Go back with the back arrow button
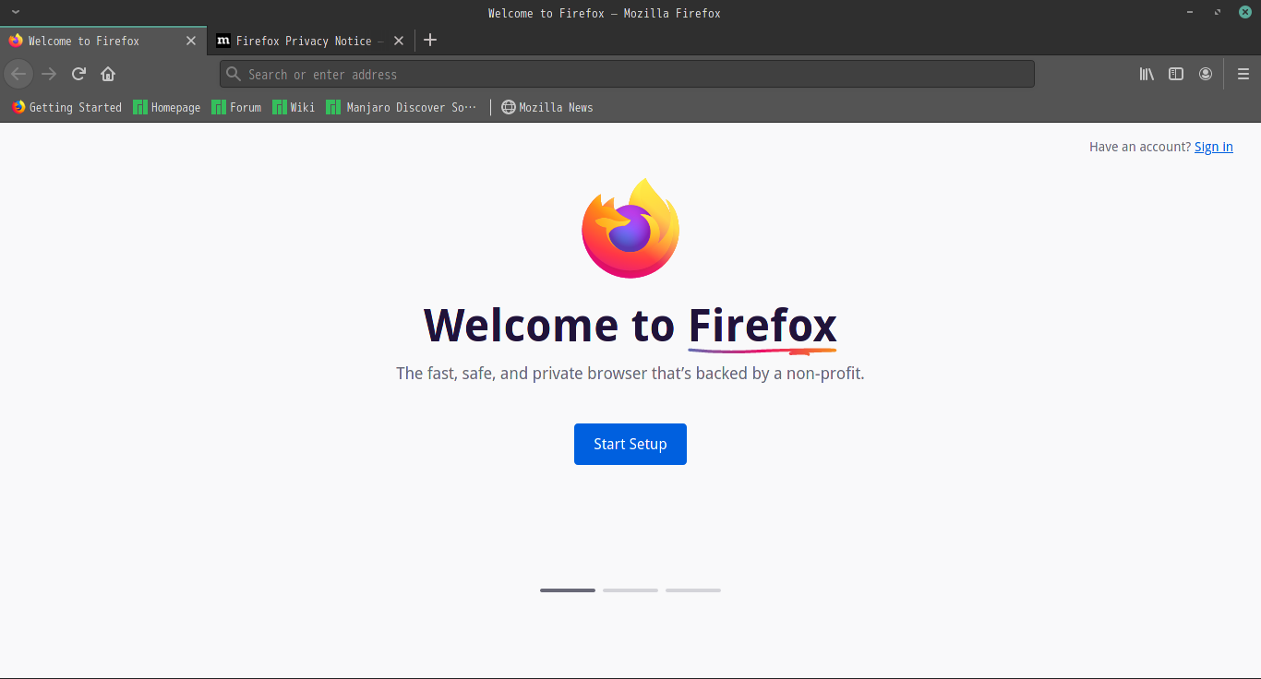 (x=18, y=74)
